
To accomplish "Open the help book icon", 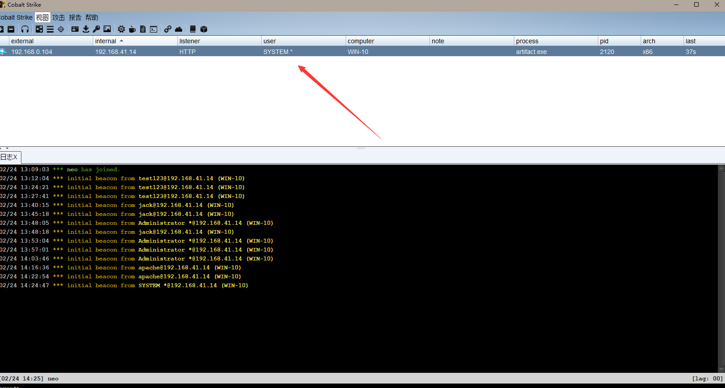I will pos(193,29).
